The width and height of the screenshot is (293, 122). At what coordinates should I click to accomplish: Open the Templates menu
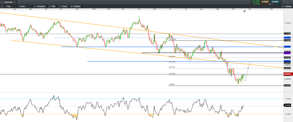coord(40,6)
